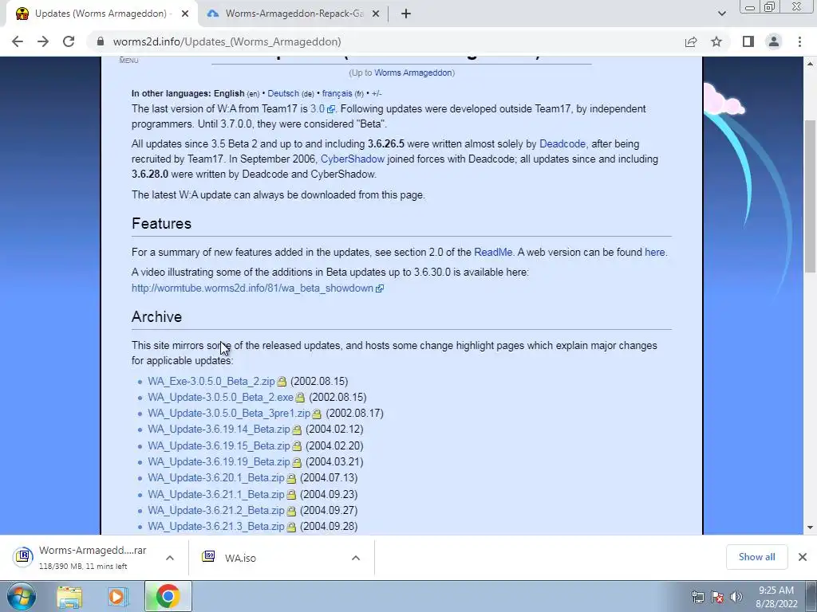Download WA_Update-3.0.5.0_Beta_3pre1.zip
Viewport: 817px width, 612px height.
pyautogui.click(x=229, y=414)
